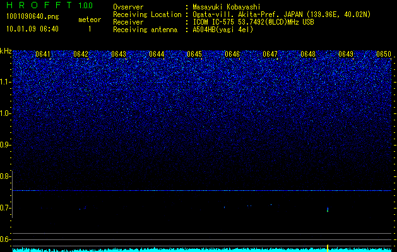
Task: Click the Receiving Location label
Action: (x=147, y=14)
